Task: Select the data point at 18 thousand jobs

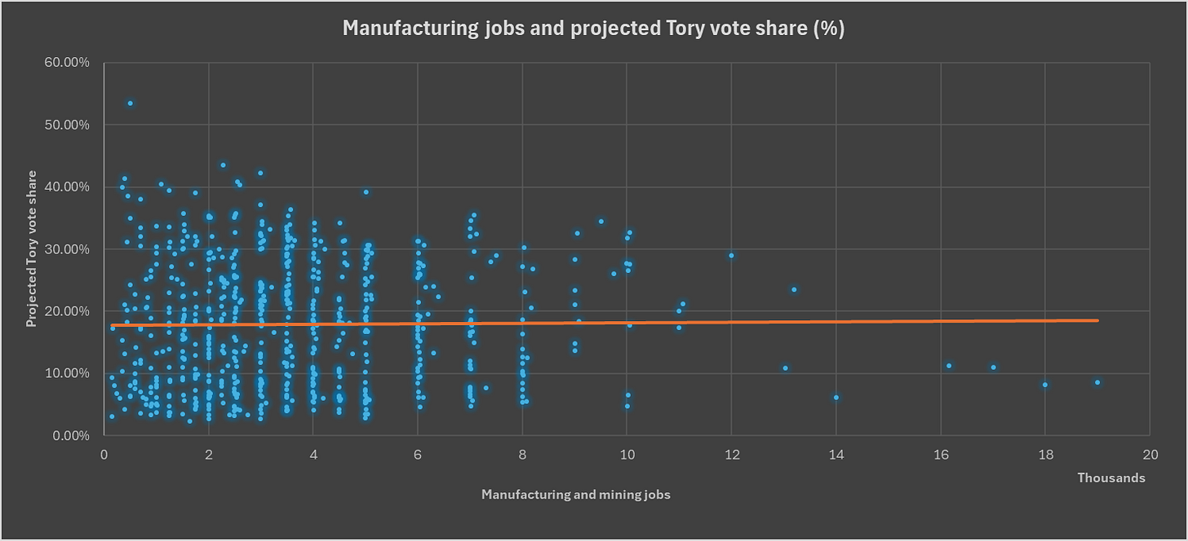Action: pos(1045,385)
